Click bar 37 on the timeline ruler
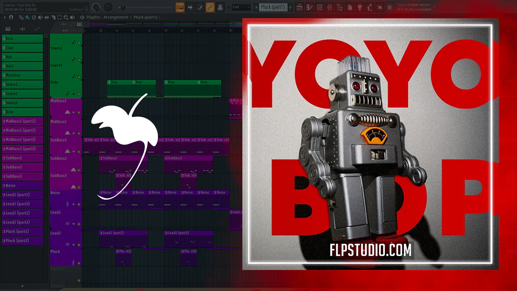The height and width of the screenshot is (291, 517). 166,30
